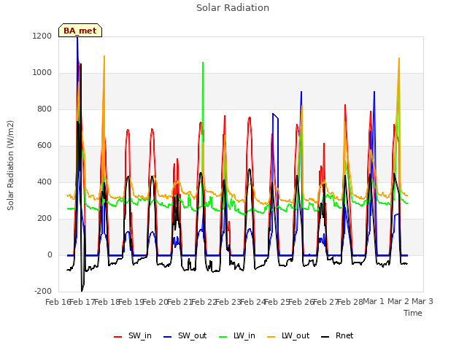Click the Mar 1 x-axis tick label

374,302
